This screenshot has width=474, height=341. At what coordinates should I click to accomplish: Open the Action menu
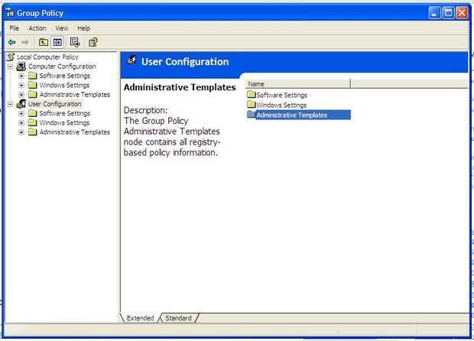(x=37, y=28)
